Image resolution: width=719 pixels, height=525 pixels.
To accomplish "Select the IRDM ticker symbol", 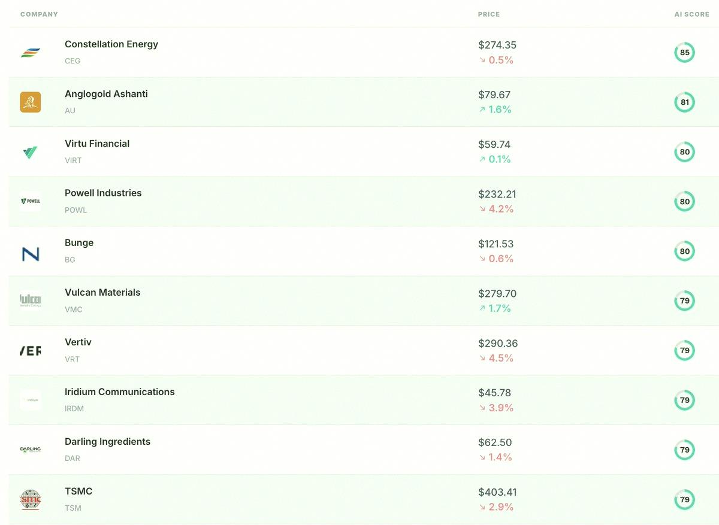I will [74, 409].
